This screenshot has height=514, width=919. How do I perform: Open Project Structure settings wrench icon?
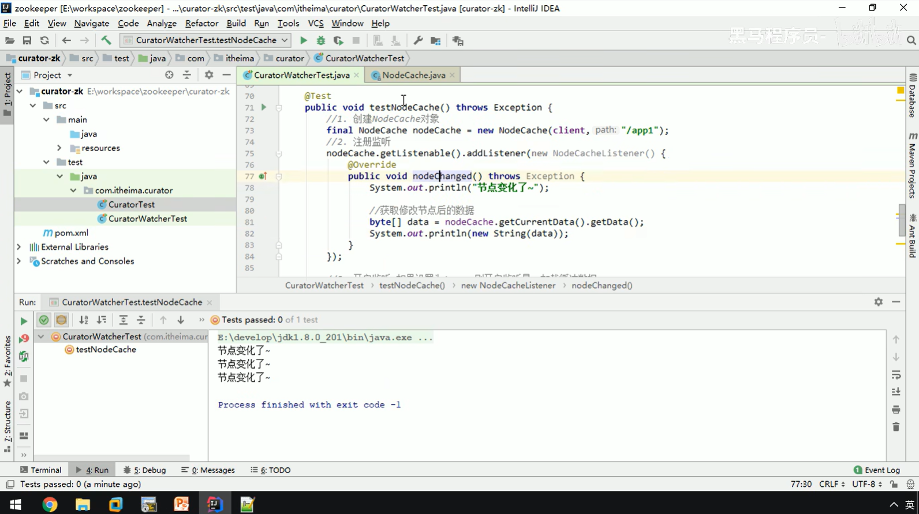click(x=418, y=40)
